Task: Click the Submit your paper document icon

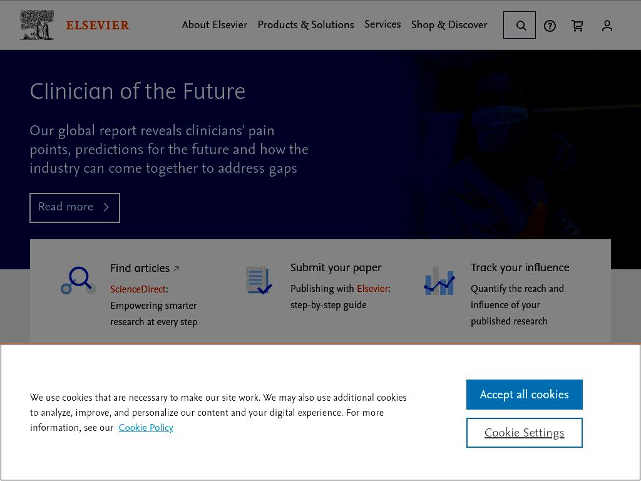Action: [x=259, y=280]
